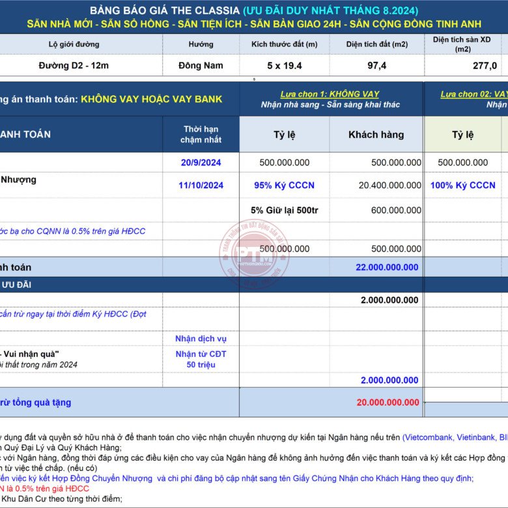Select the '95% Ký CCCN' cell
The height and width of the screenshot is (508, 508).
tap(284, 186)
